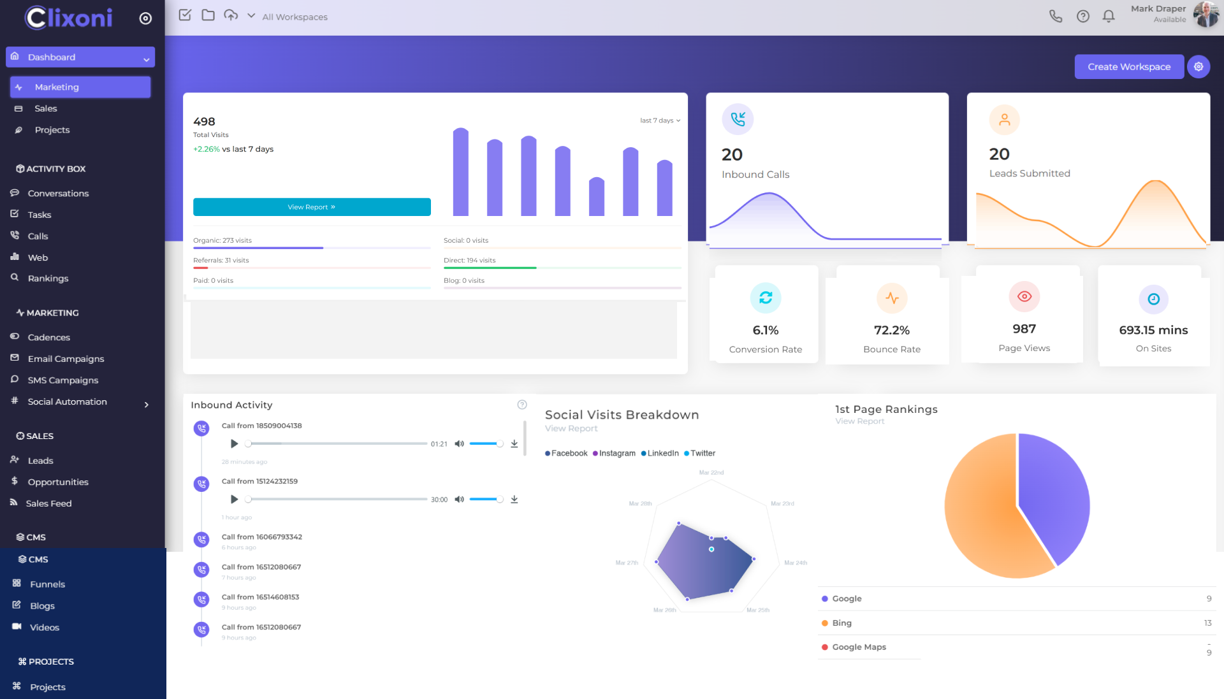Click the View Report button
The height and width of the screenshot is (699, 1224).
click(x=312, y=207)
